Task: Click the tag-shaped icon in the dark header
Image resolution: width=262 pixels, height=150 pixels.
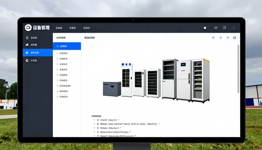Action: [216, 28]
